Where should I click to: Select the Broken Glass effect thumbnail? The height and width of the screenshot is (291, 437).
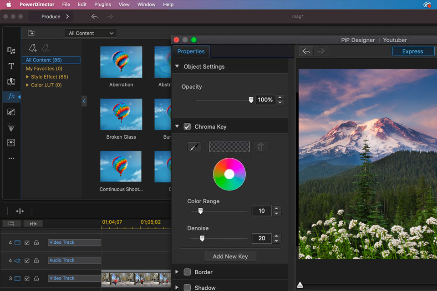click(121, 114)
